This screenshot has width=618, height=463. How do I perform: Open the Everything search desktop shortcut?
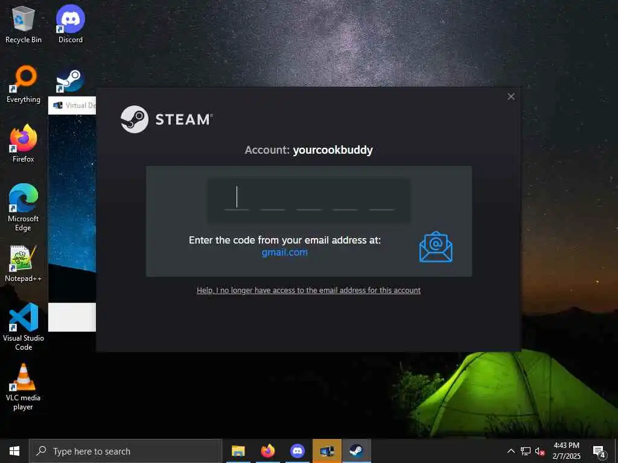pyautogui.click(x=24, y=84)
